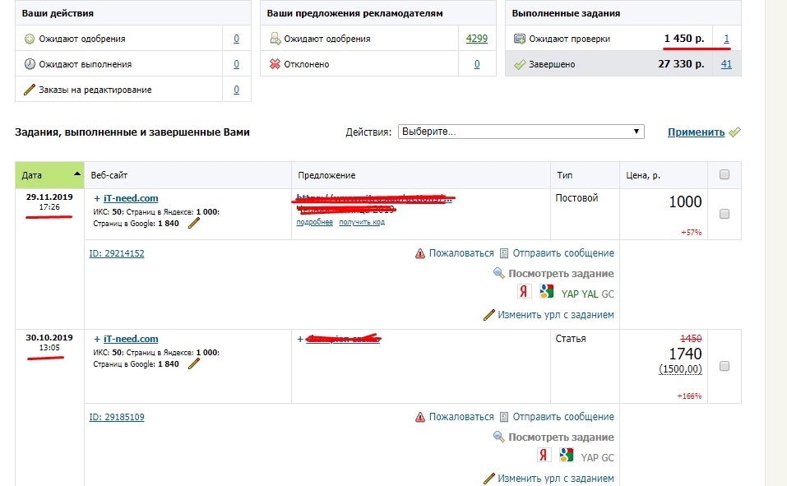Expand iT-need.com plus in first row

click(97, 198)
